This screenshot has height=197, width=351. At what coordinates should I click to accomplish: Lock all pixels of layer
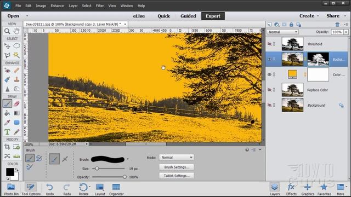point(291,25)
